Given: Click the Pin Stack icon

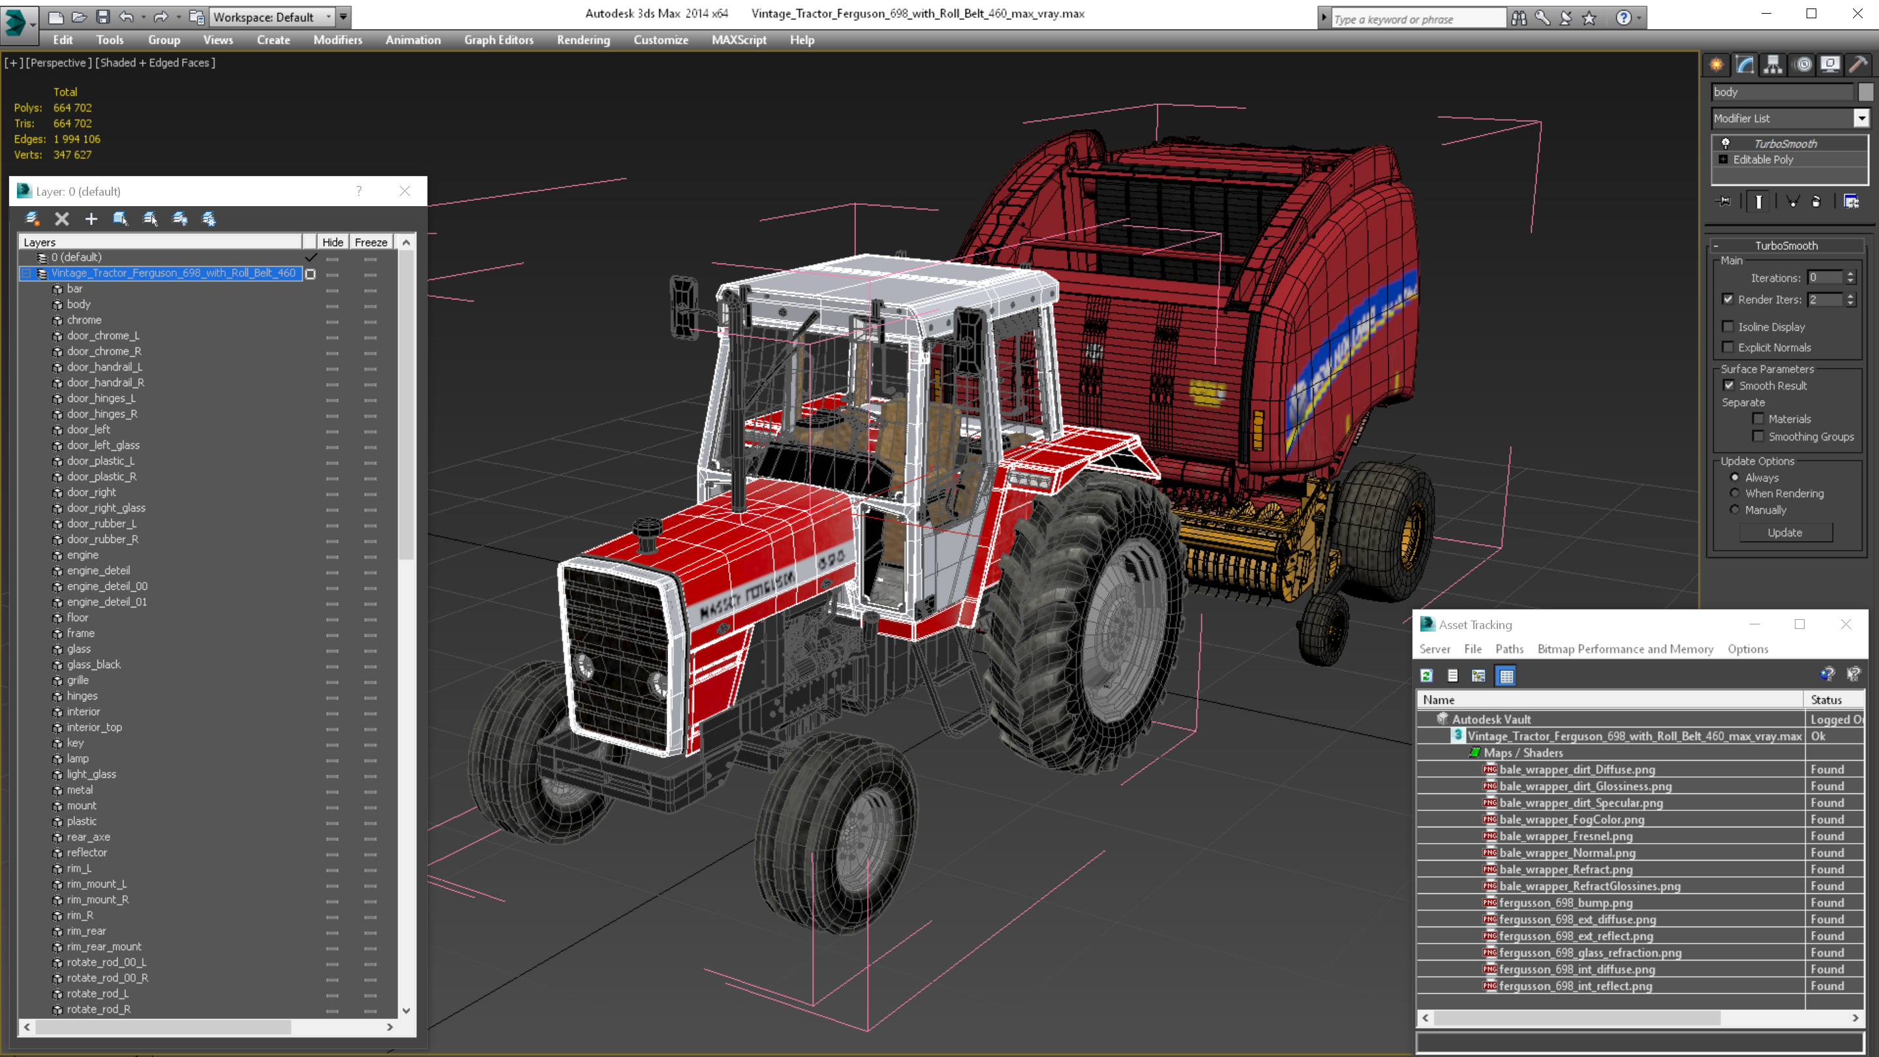Looking at the screenshot, I should click(x=1724, y=202).
